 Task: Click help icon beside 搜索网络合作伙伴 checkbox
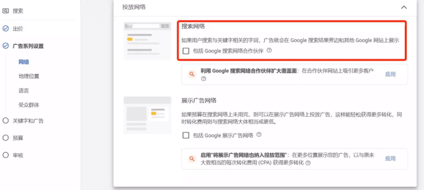(x=269, y=51)
